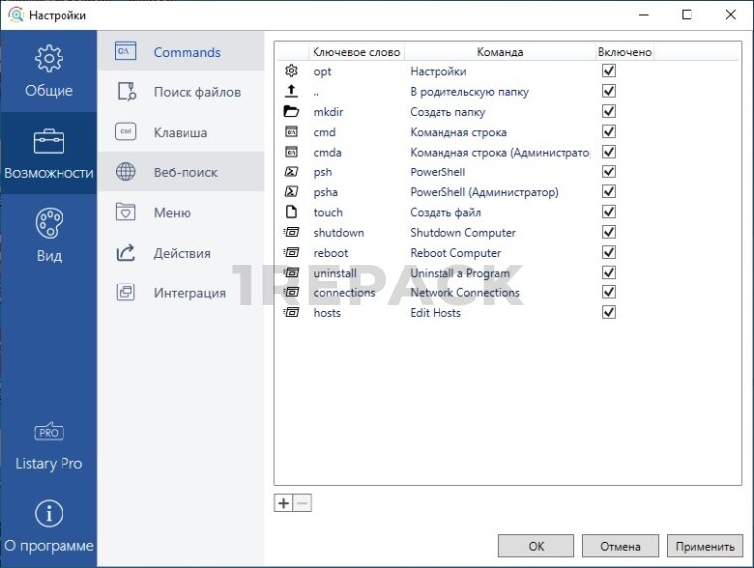The width and height of the screenshot is (754, 568).
Task: Click the Поиск файлов icon
Action: tap(126, 92)
